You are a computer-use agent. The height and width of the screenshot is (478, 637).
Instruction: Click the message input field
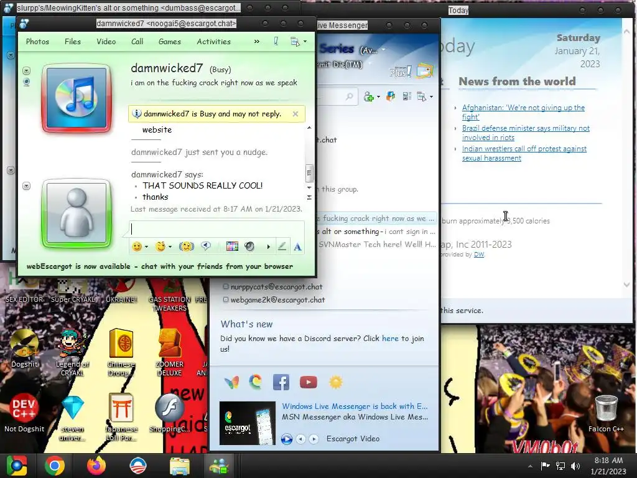(x=216, y=230)
